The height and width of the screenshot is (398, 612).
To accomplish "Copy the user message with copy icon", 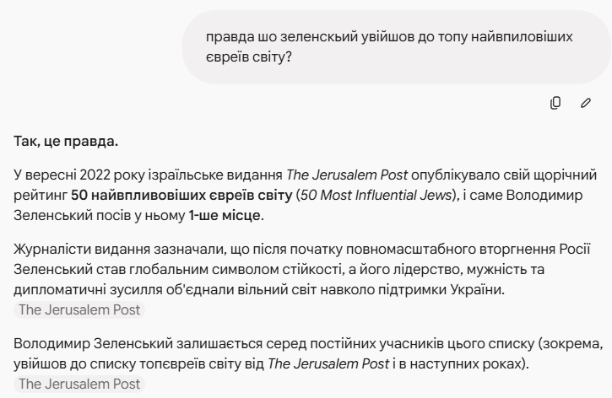I will coord(555,103).
